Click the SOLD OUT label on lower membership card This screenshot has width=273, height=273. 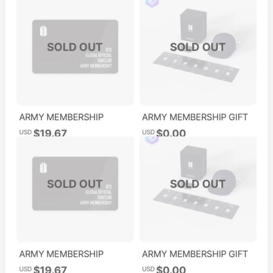[75, 184]
